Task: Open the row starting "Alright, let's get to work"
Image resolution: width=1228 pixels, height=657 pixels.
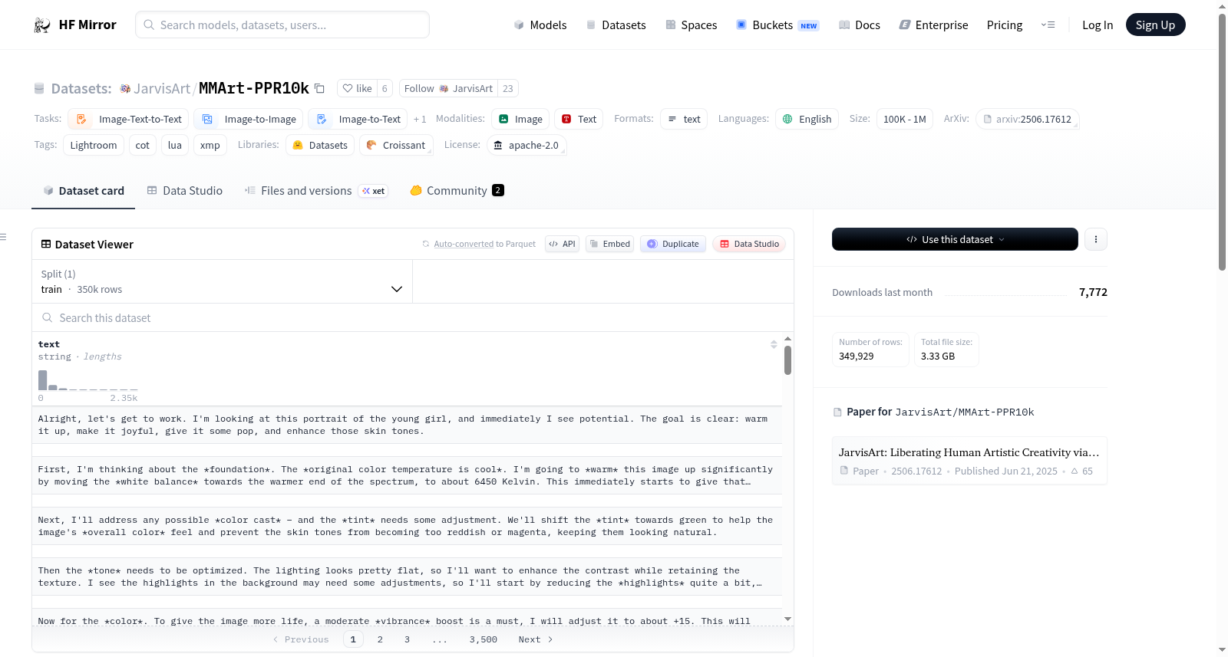Action: tap(407, 425)
